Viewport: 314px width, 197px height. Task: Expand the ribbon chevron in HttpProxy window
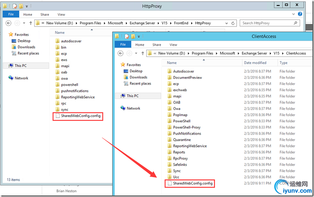click(293, 14)
